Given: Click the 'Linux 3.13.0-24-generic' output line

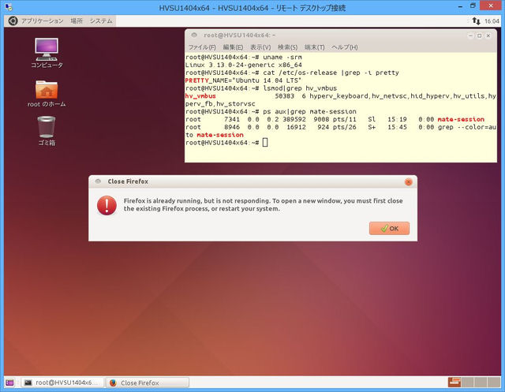Looking at the screenshot, I should [x=244, y=65].
